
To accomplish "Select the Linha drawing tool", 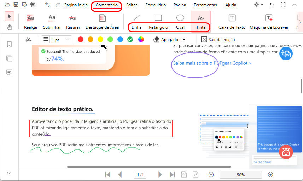I will (136, 22).
